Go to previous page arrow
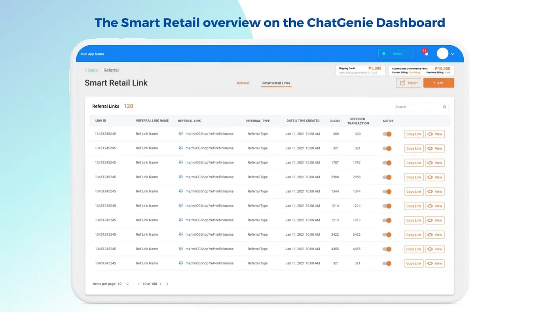 pos(160,284)
